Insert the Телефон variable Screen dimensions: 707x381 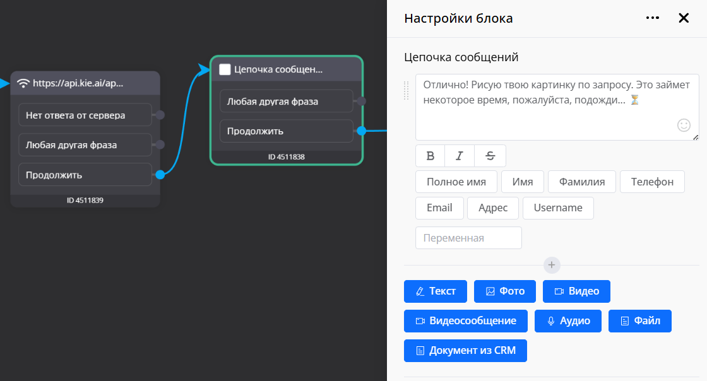click(x=652, y=182)
